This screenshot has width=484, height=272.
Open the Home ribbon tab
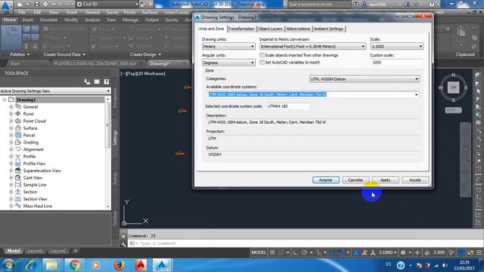coord(10,20)
